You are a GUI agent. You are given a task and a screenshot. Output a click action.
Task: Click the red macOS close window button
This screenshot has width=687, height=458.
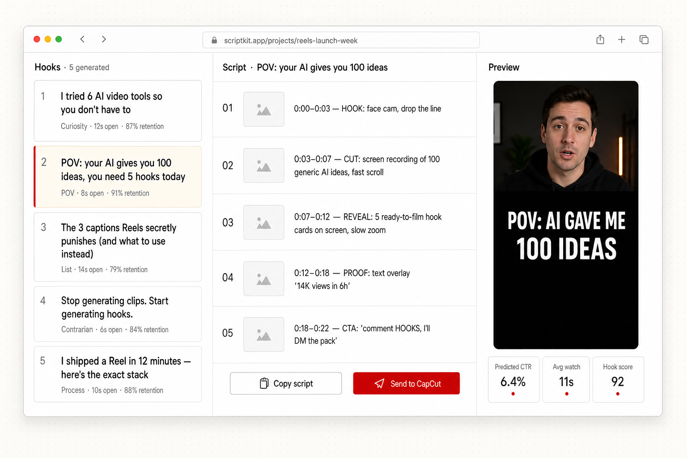(37, 39)
